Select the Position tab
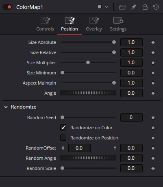 (70, 24)
